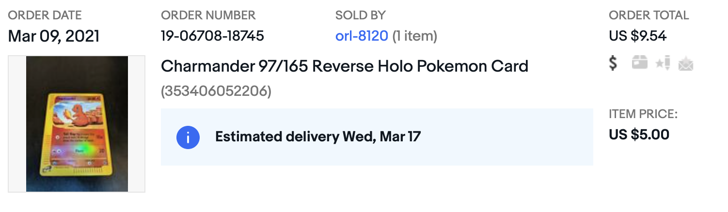The height and width of the screenshot is (212, 728).
Task: Click the ORDER DATE heading label
Action: 45,15
